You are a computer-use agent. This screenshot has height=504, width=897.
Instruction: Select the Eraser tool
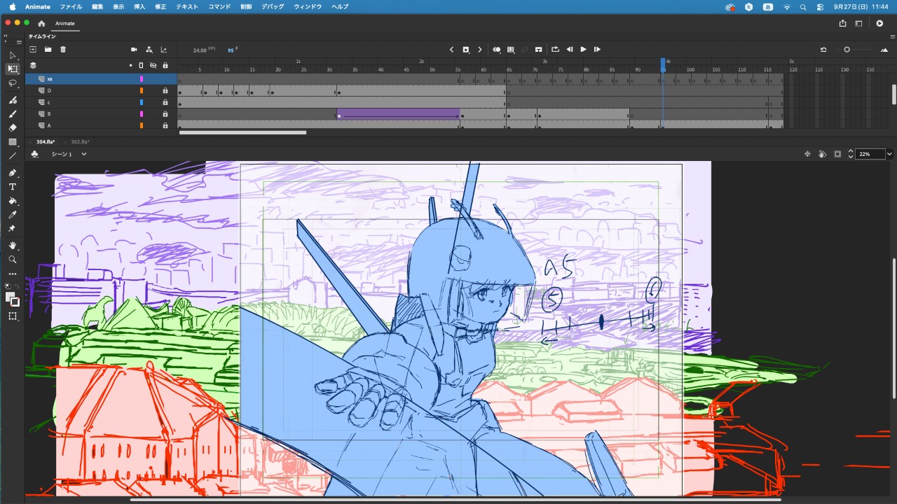tap(13, 127)
